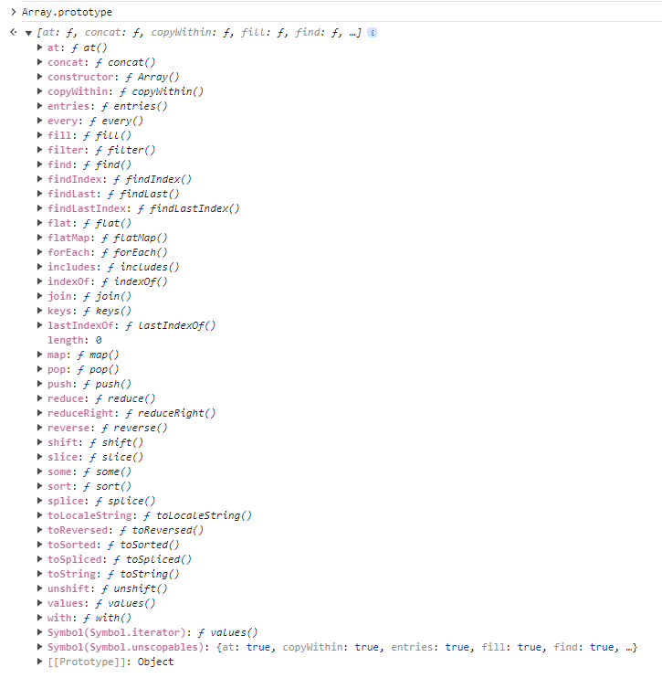Image resolution: width=662 pixels, height=678 pixels.
Task: Expand the flatMap function entry
Action: [x=40, y=238]
